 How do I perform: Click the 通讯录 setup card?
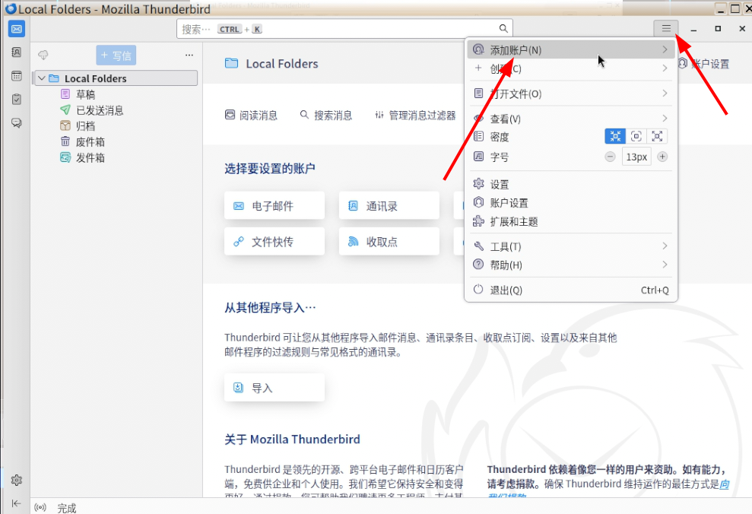coord(389,206)
